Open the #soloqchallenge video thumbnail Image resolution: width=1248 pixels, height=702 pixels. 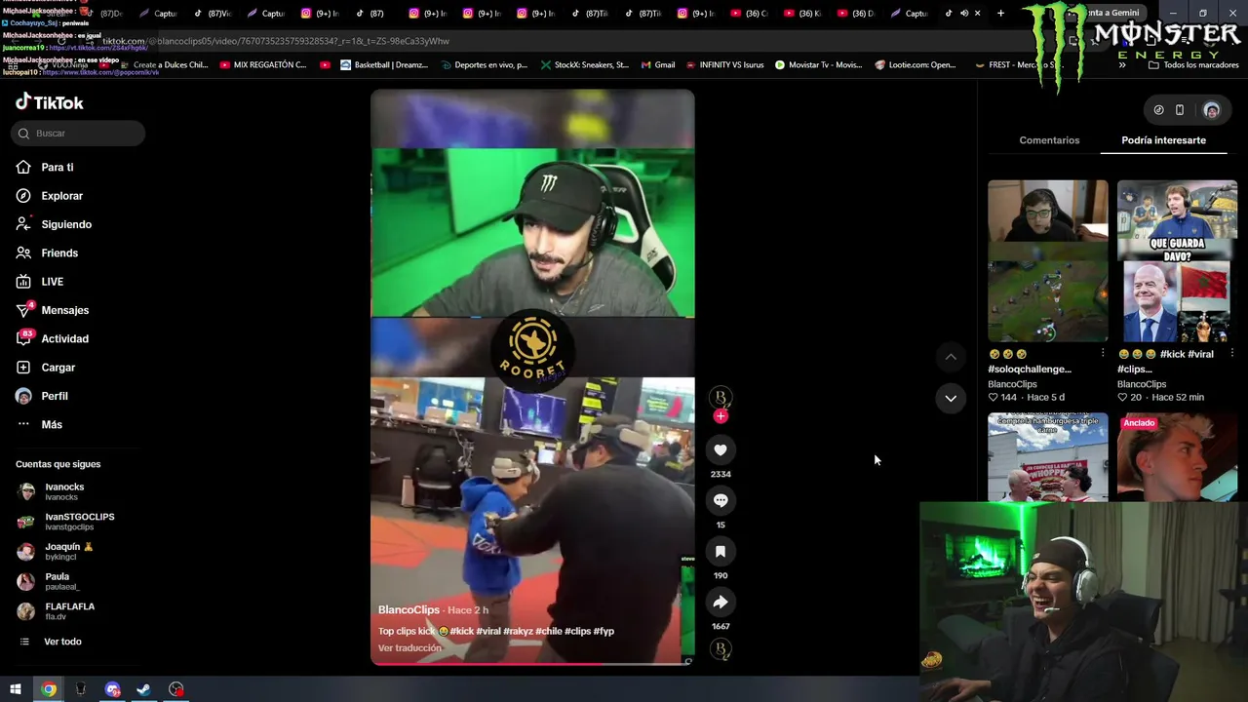click(1048, 260)
